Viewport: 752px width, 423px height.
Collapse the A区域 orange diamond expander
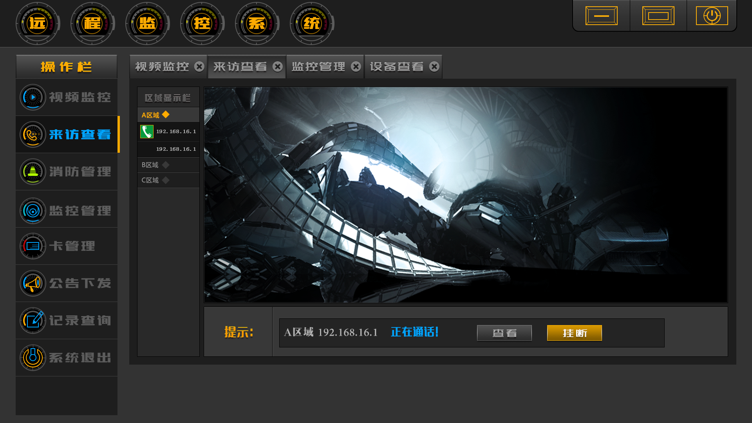(x=166, y=114)
